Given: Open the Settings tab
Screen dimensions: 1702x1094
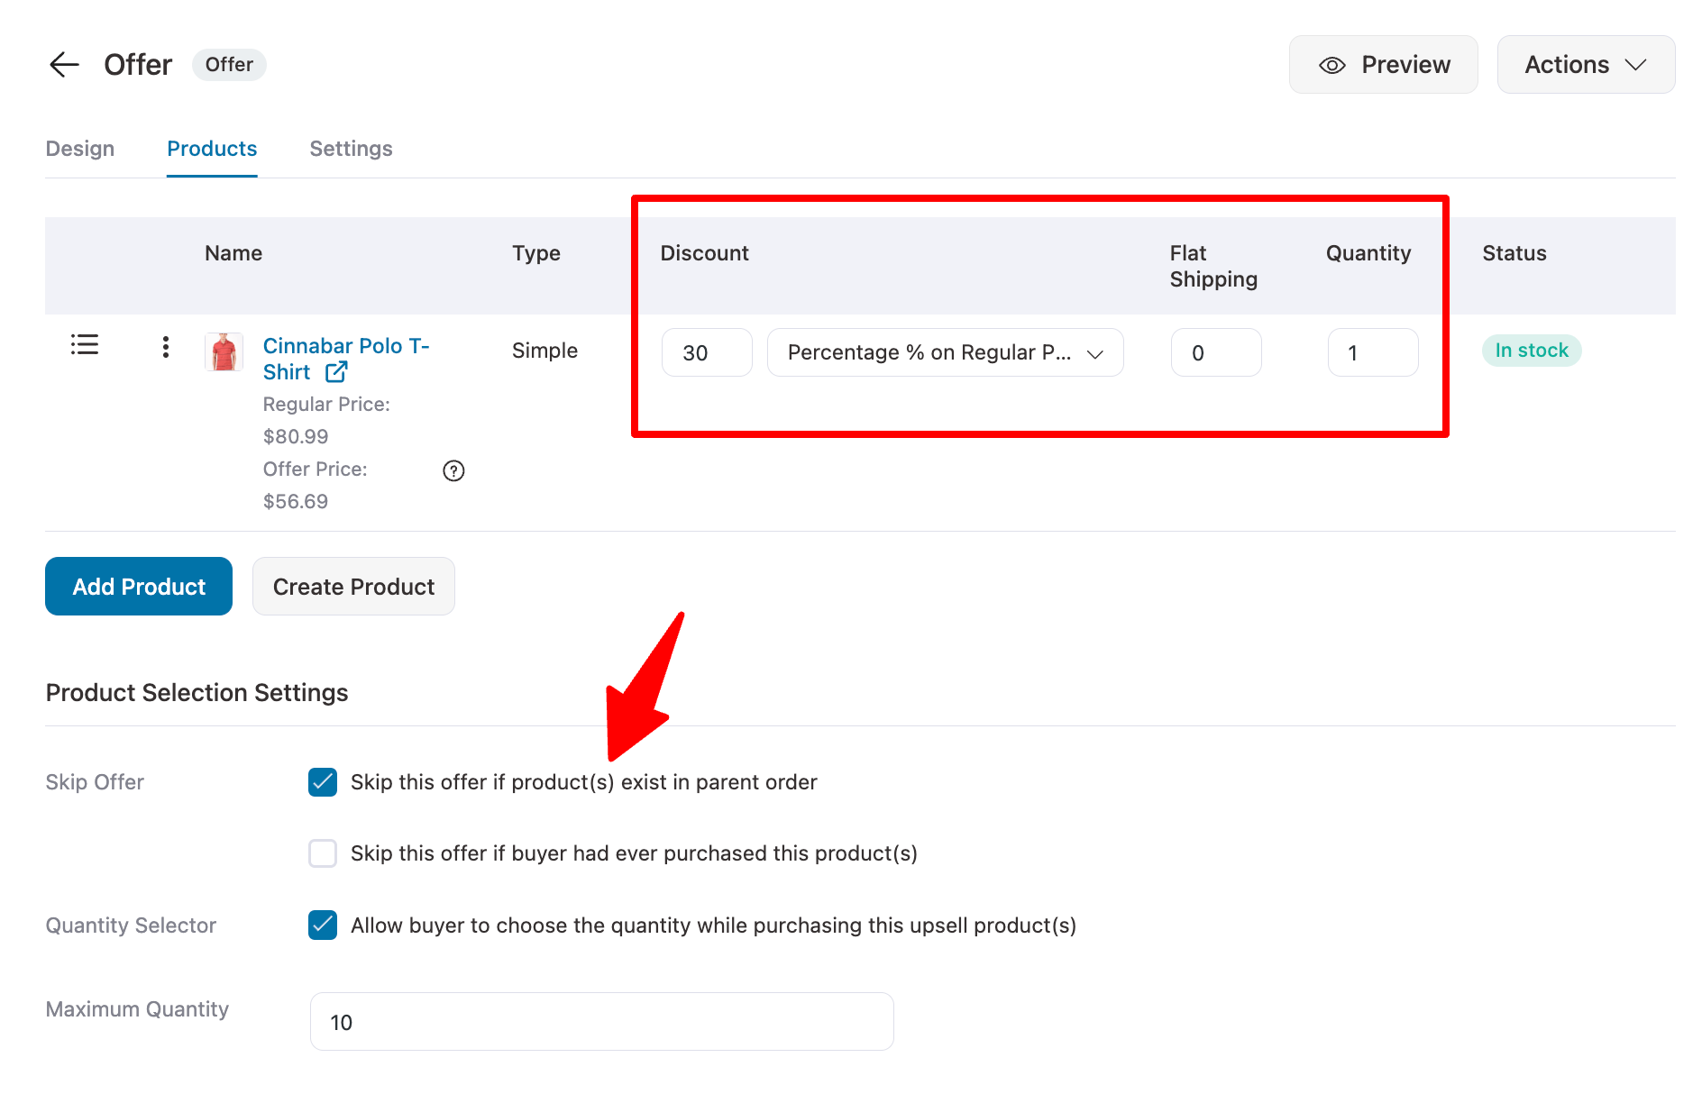Looking at the screenshot, I should click(351, 149).
